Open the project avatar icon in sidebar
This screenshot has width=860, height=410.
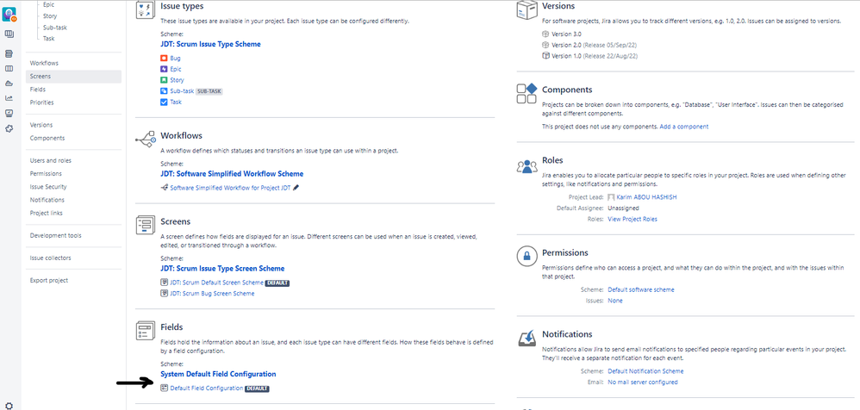[x=9, y=15]
